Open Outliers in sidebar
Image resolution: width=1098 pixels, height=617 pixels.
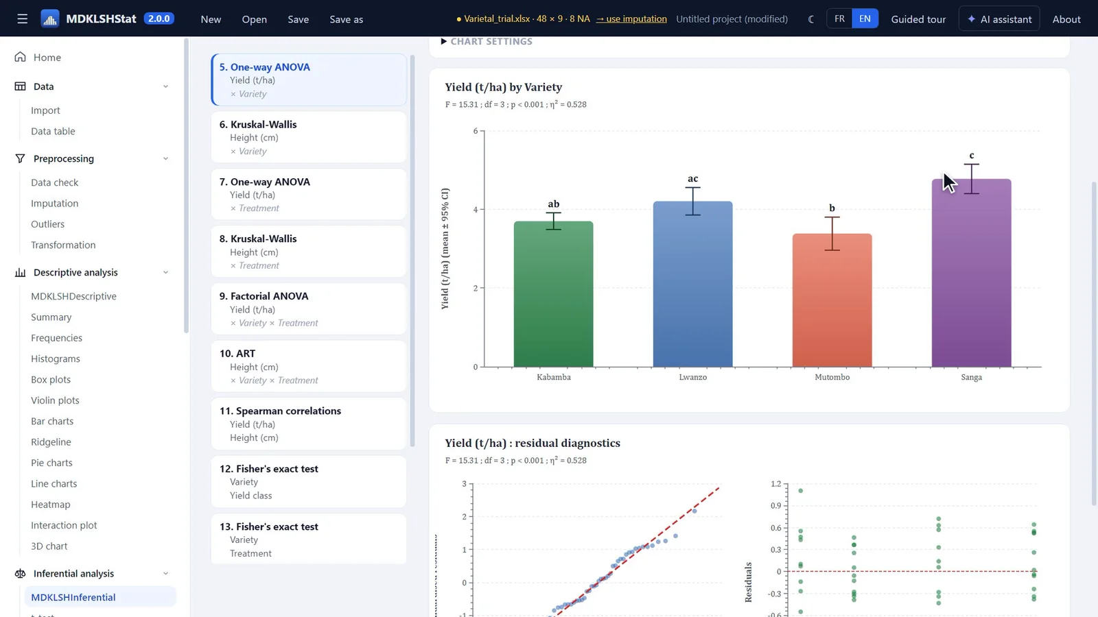47,224
